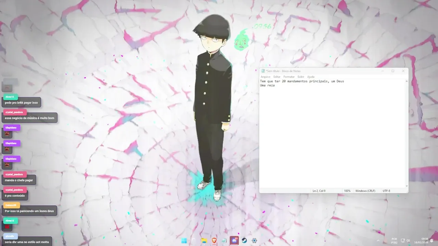Click 'Windows (CRLF)' in the status bar
The width and height of the screenshot is (438, 246).
365,191
